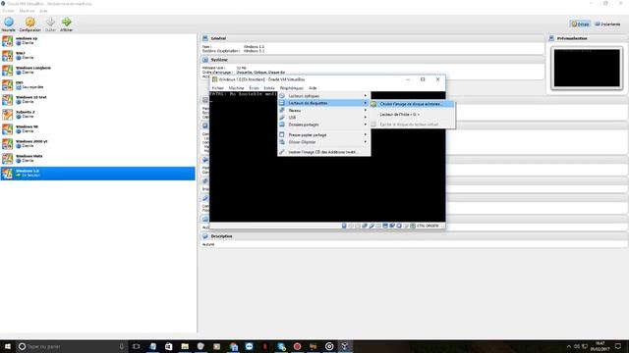The height and width of the screenshot is (353, 629).
Task: Click the Cortana search box on the taskbar
Action: pos(72,346)
